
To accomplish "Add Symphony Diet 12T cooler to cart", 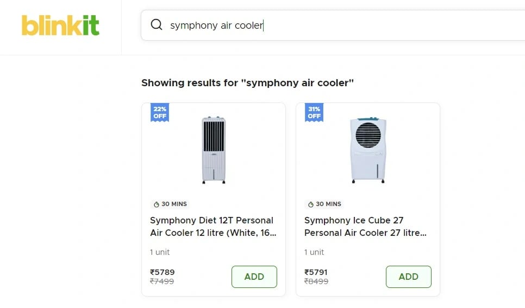I will click(x=254, y=277).
